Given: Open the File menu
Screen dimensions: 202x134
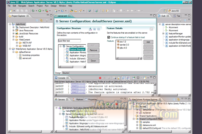Looking at the screenshot, I should [9, 6].
